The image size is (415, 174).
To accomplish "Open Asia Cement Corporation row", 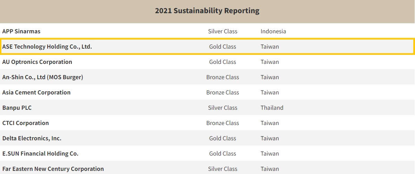I will click(x=36, y=92).
